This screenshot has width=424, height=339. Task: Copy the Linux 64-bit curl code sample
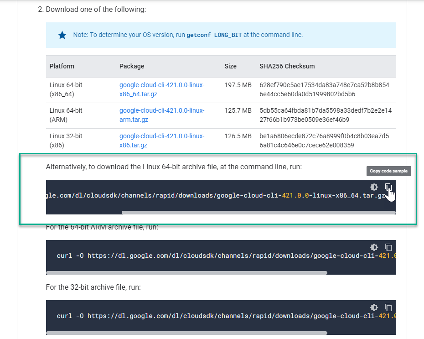(x=388, y=187)
